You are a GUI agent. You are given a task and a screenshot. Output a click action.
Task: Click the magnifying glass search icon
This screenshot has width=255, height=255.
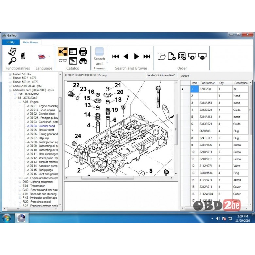[12, 61]
